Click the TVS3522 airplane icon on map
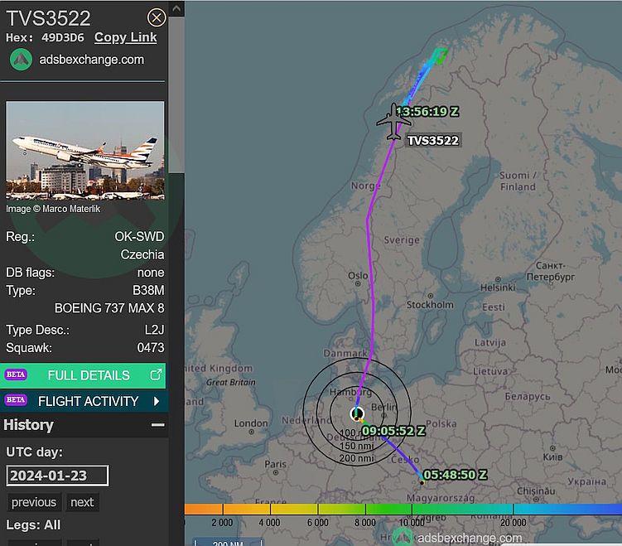This screenshot has width=622, height=546. 393,122
